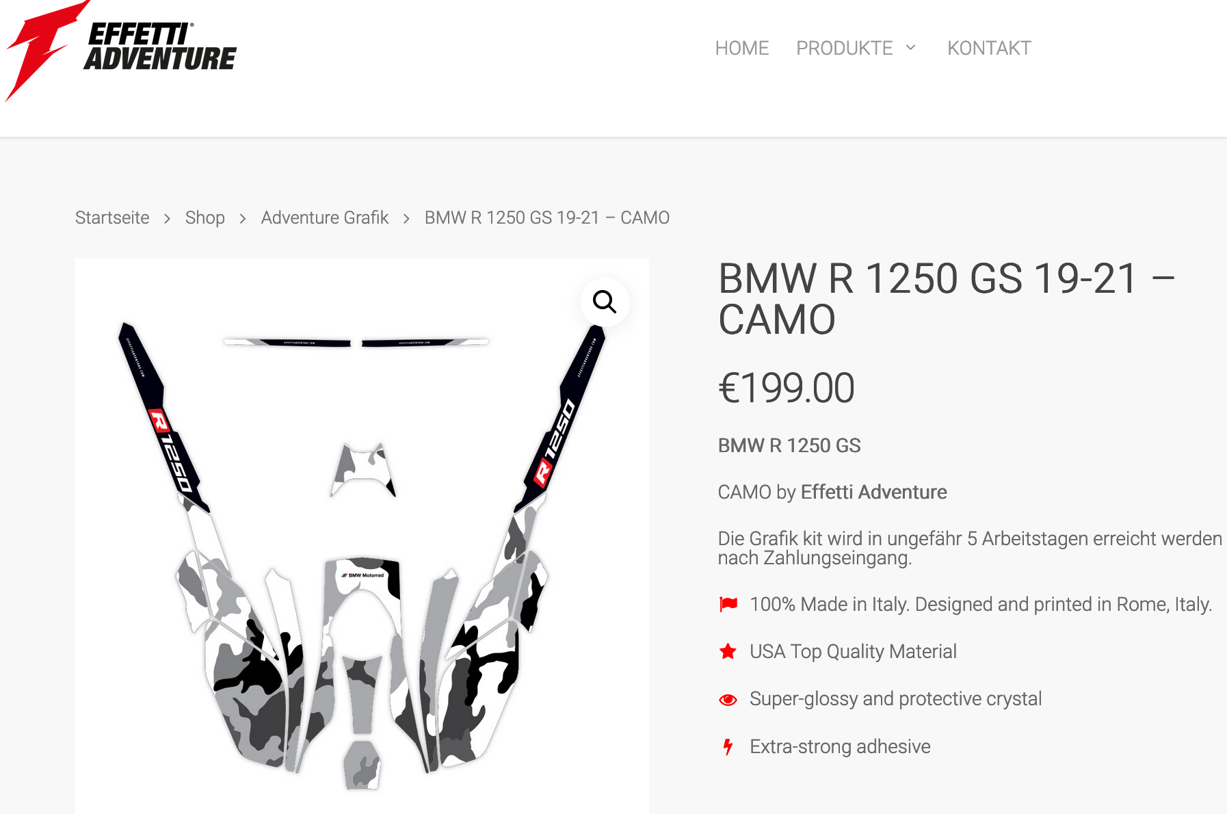This screenshot has width=1227, height=814.
Task: Go to Startseite breadcrumb link
Action: click(112, 218)
